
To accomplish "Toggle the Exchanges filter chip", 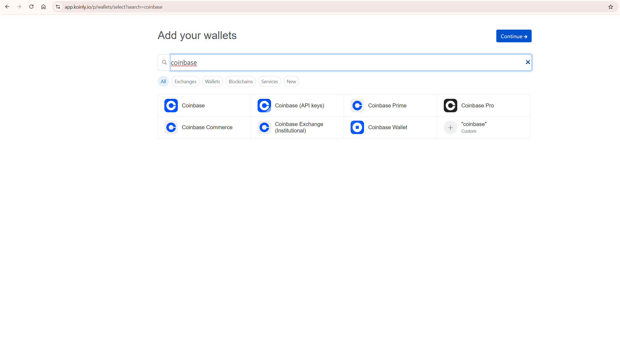I will [x=185, y=81].
